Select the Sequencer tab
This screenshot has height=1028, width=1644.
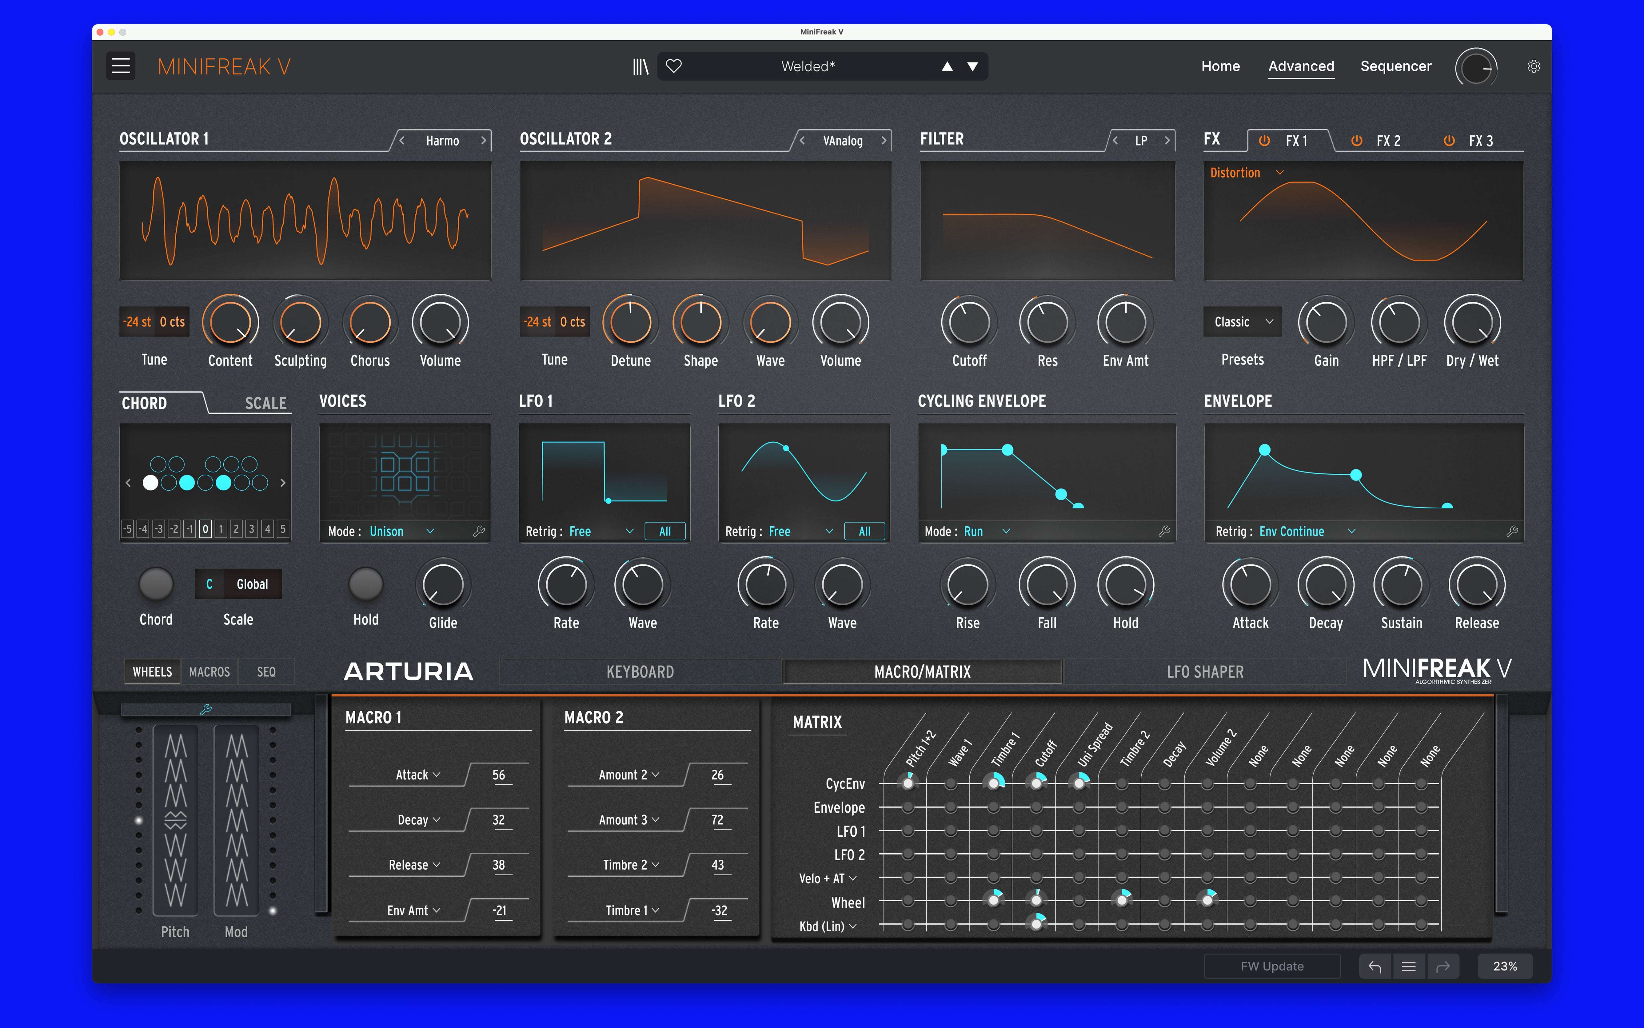(1393, 65)
